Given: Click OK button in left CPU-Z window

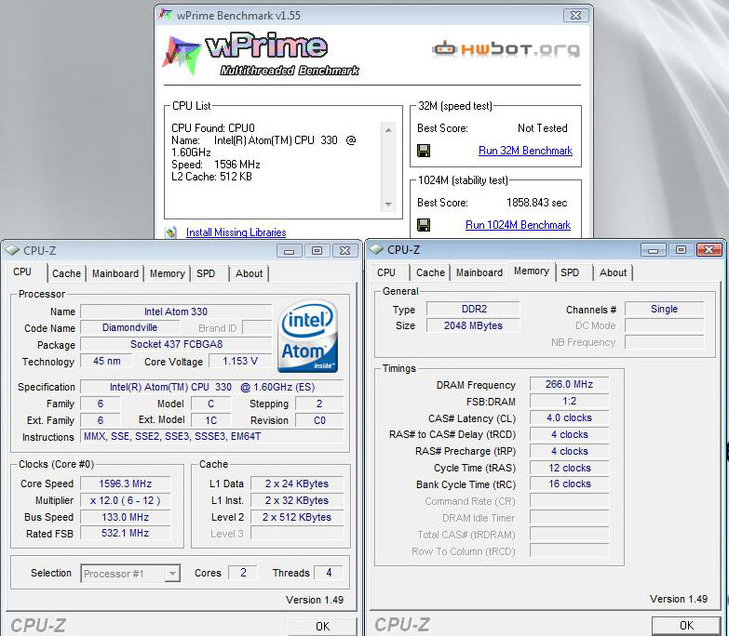Looking at the screenshot, I should coord(322,627).
